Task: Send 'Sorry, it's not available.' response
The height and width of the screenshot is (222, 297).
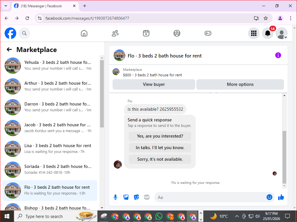Action: pos(160,159)
